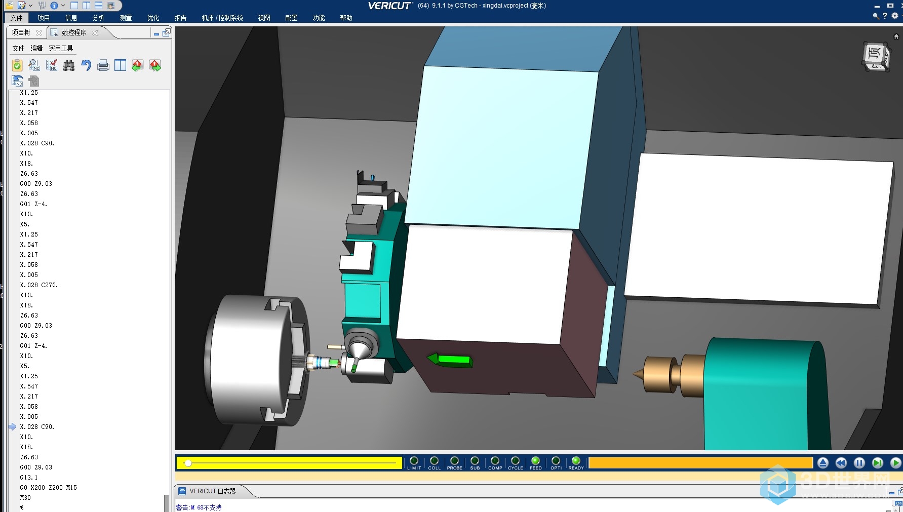Open the NC panel 实用工具 menu
Image resolution: width=903 pixels, height=512 pixels.
tap(61, 48)
